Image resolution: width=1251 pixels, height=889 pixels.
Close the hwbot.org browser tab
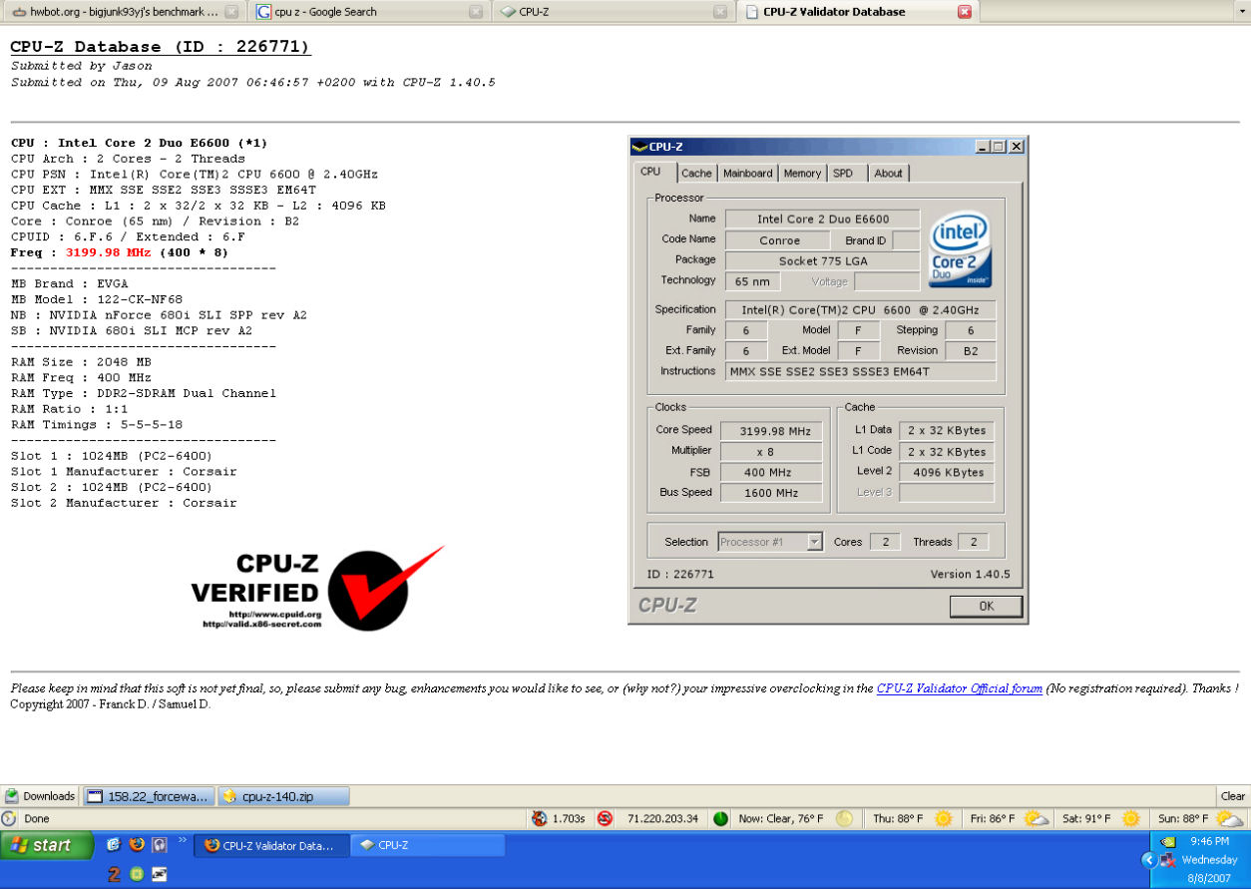(231, 12)
